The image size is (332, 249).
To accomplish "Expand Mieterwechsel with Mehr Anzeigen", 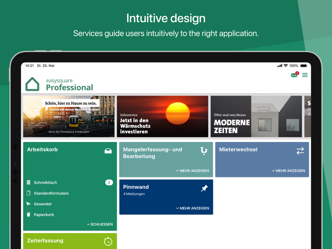I will [x=289, y=171].
